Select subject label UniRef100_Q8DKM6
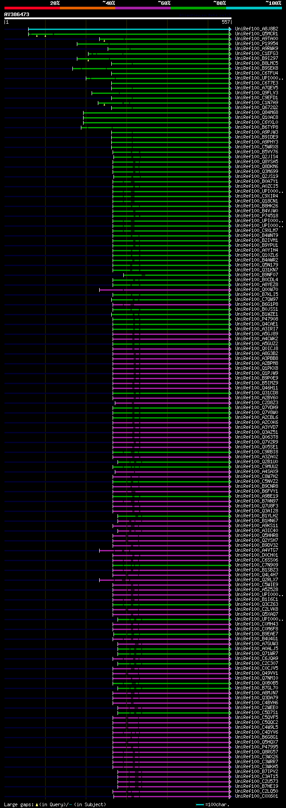This screenshot has height=808, width=286. tap(257, 167)
